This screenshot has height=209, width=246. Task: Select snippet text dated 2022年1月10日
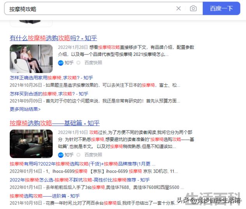coord(126,139)
